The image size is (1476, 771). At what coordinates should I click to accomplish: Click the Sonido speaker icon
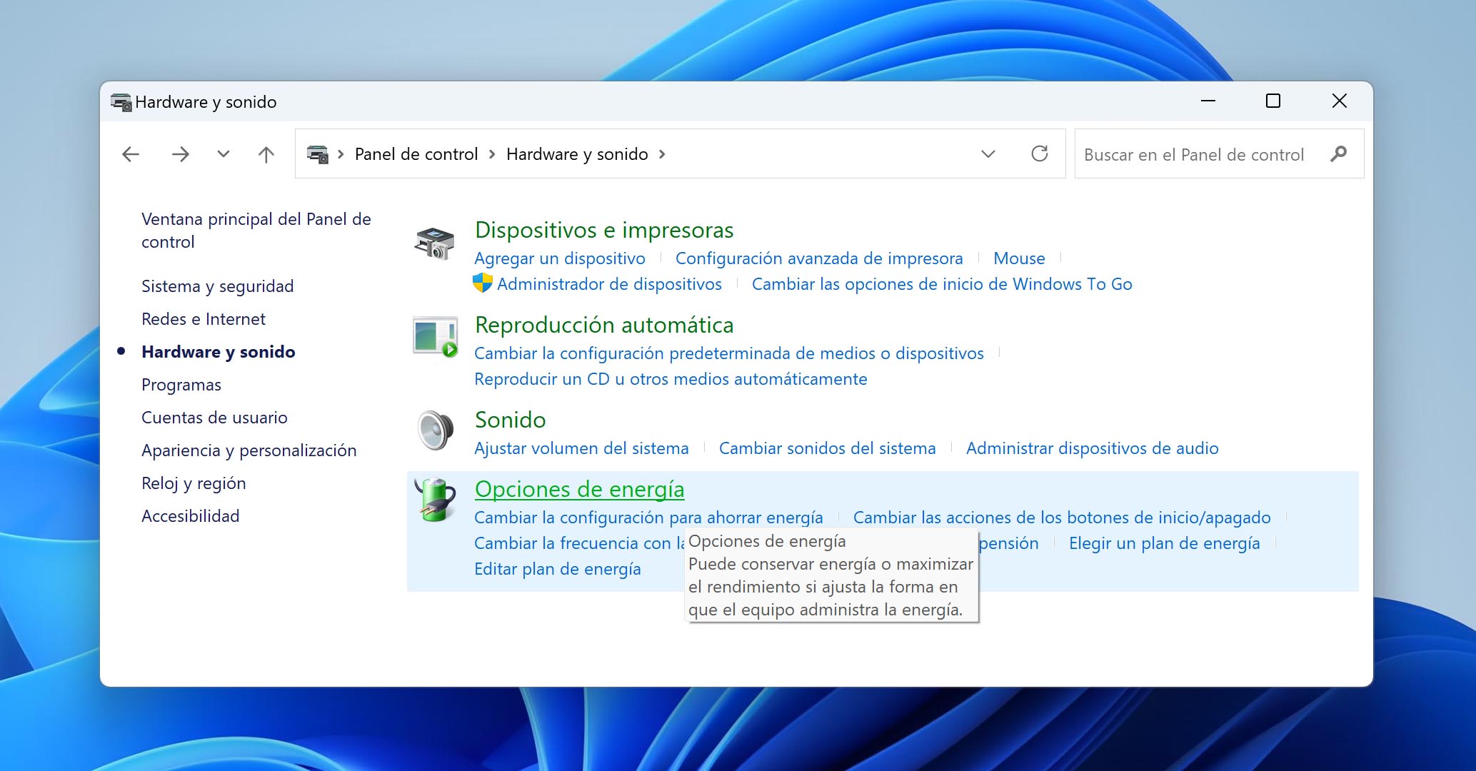[435, 430]
